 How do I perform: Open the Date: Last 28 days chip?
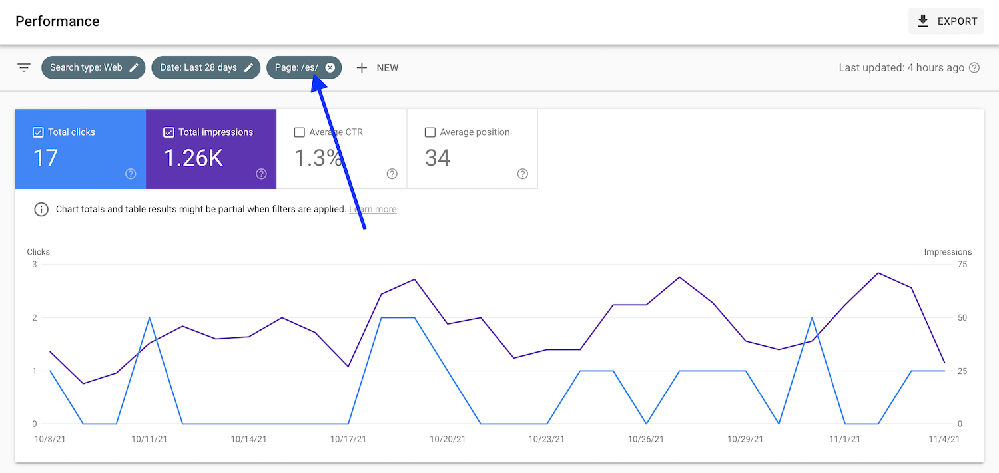206,67
